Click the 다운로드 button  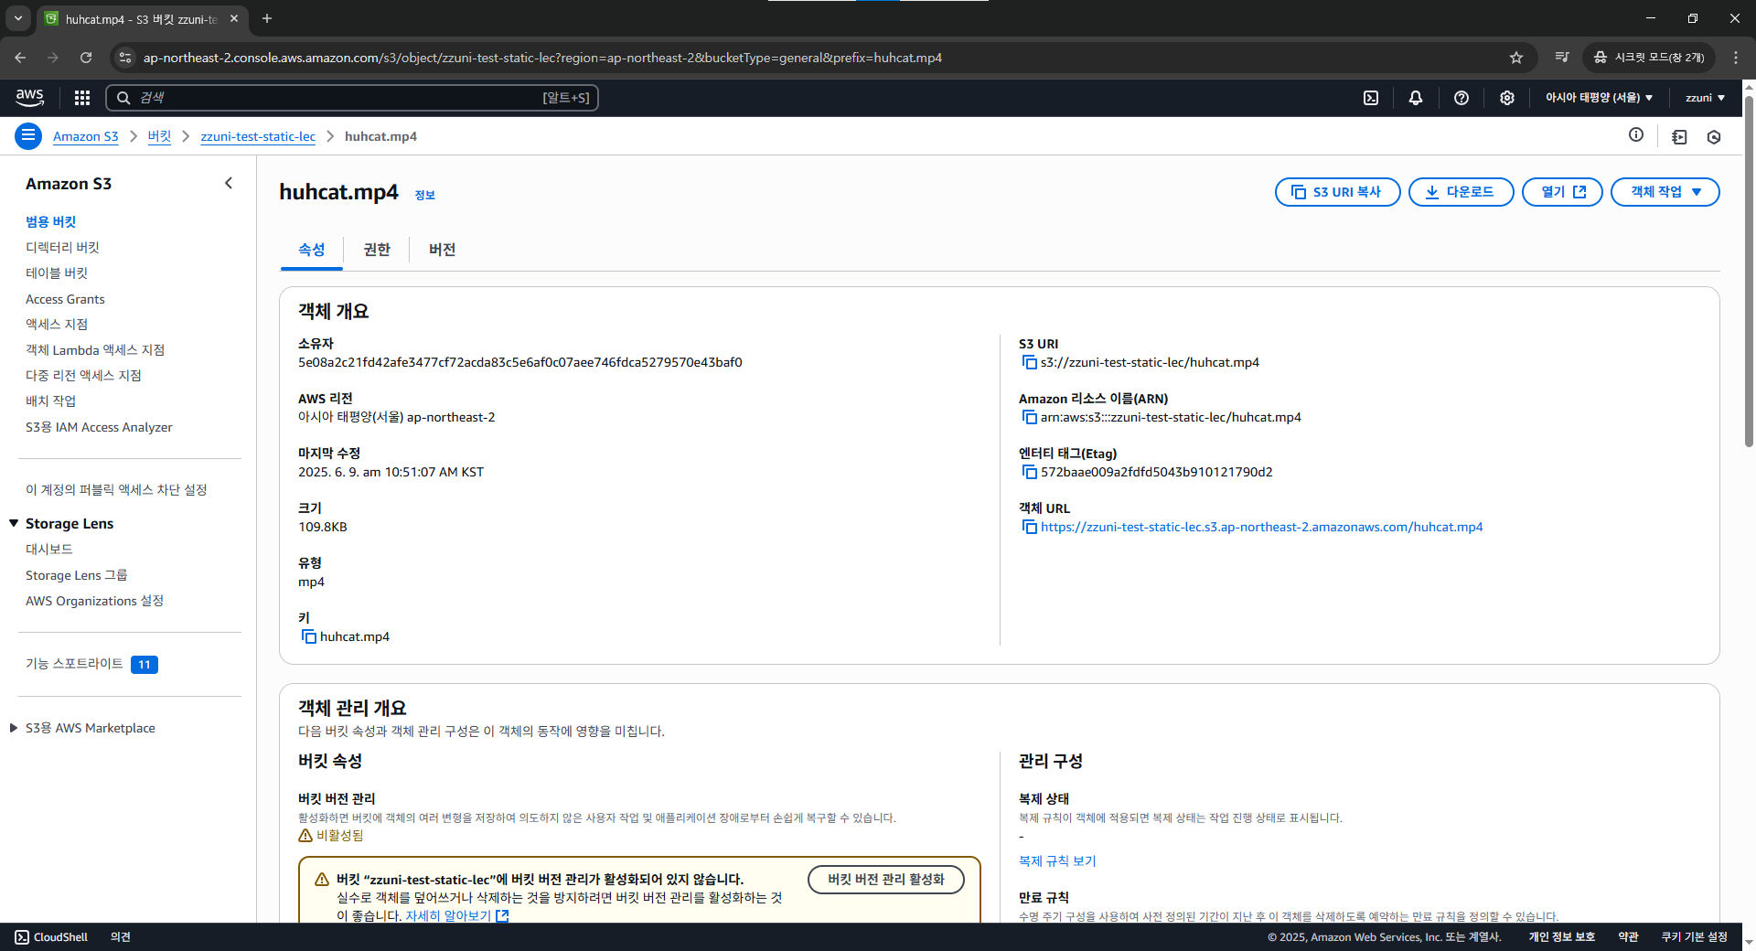pos(1461,192)
